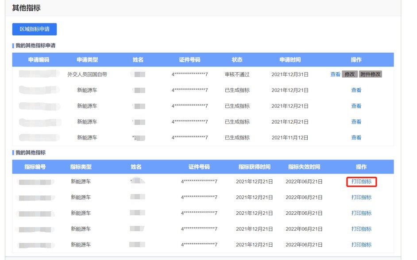Viewport: 417px width, 260px height.
Task: Click the 状态 column header
Action: point(237,60)
